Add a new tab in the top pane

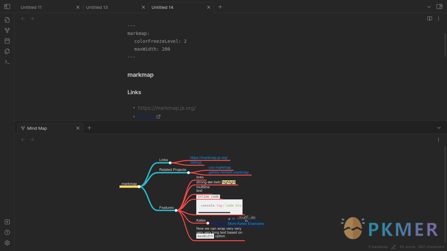[x=220, y=7]
